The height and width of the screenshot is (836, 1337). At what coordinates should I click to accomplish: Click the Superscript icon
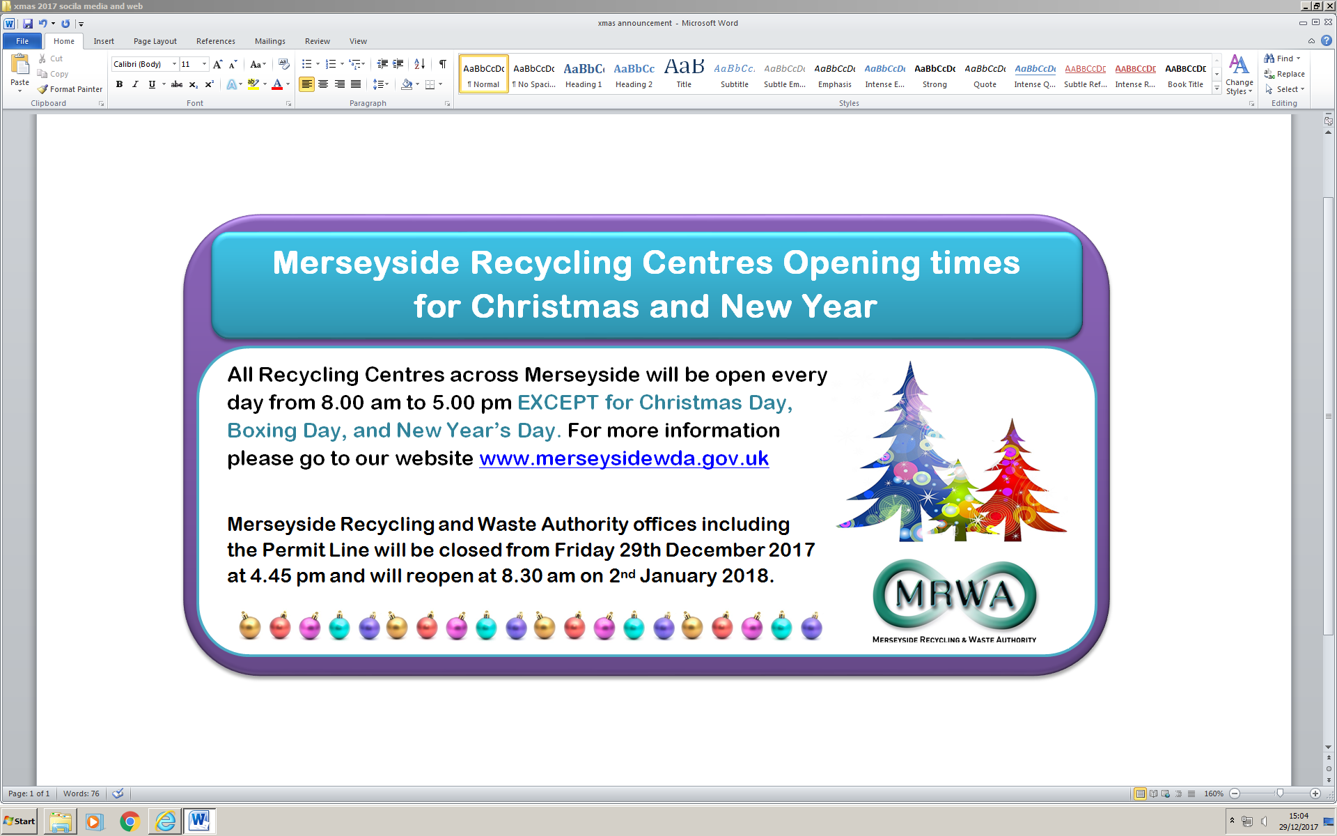[209, 84]
